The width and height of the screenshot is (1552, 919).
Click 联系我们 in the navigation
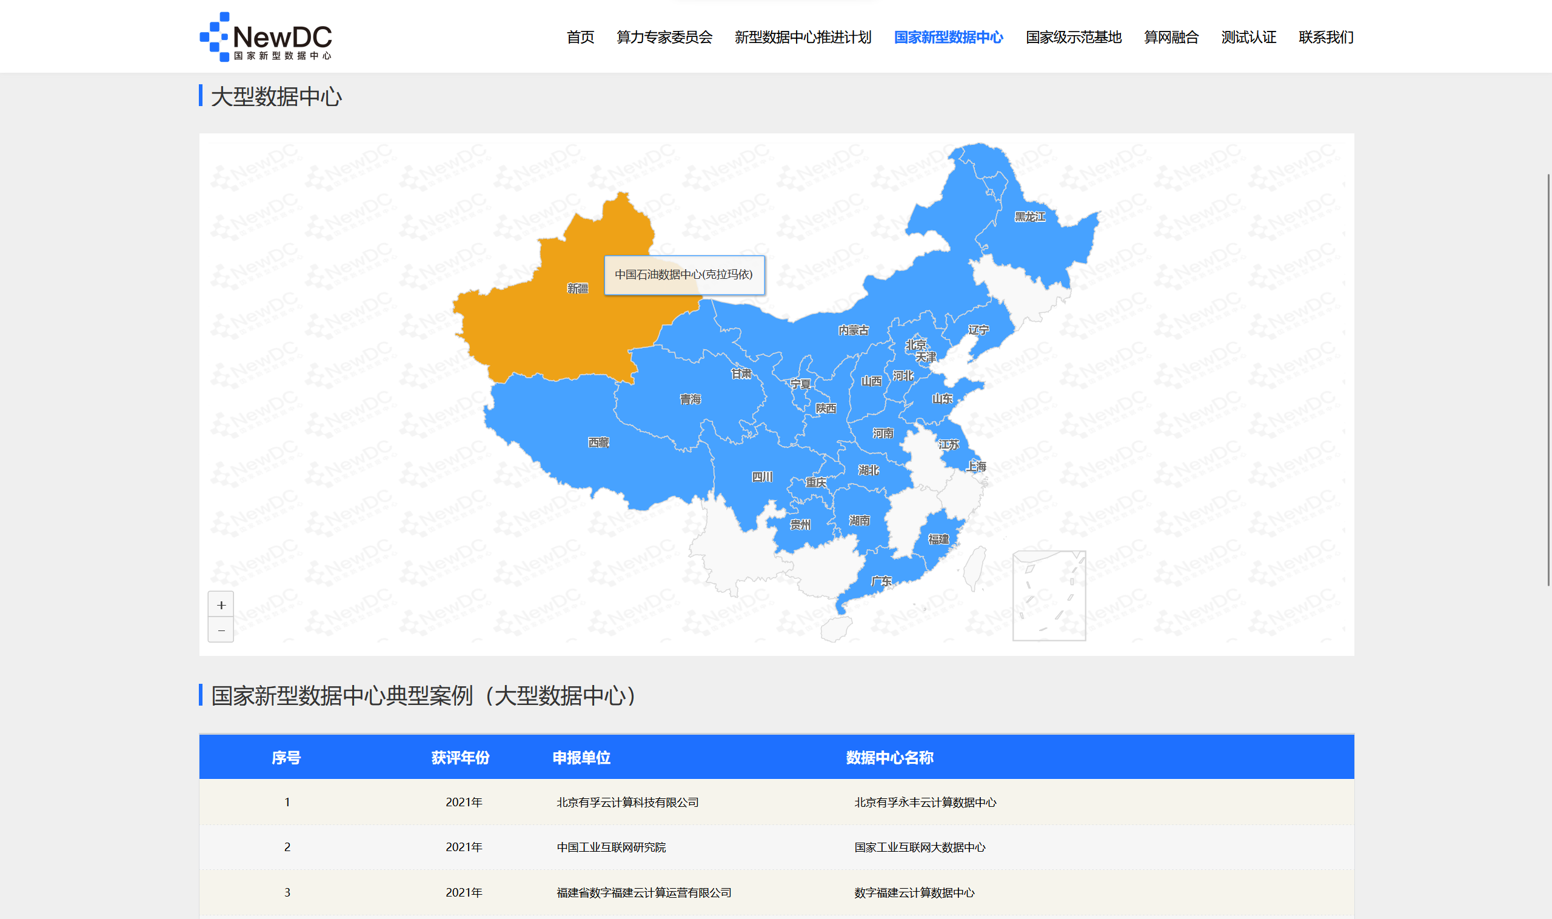pos(1326,38)
